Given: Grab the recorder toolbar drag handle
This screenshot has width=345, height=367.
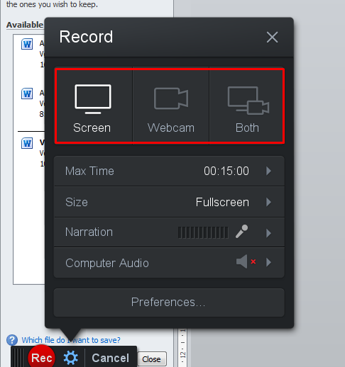Looking at the screenshot, I should [18, 357].
